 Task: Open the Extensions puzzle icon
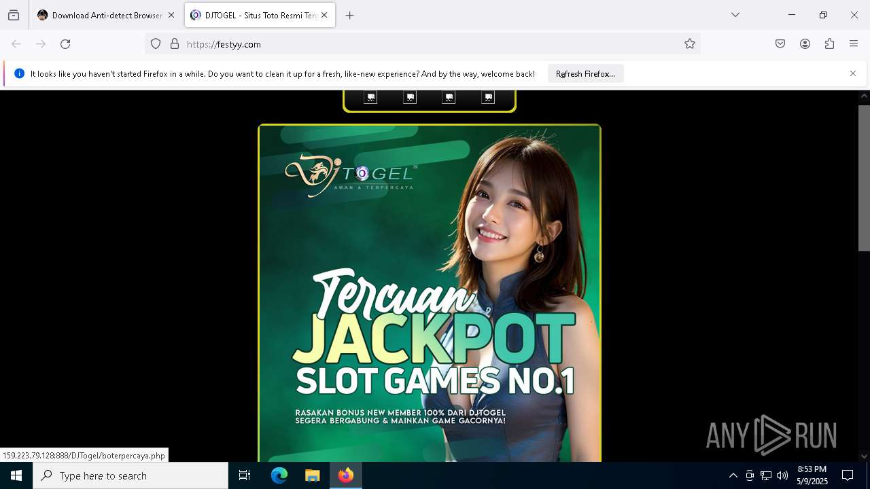click(x=829, y=44)
